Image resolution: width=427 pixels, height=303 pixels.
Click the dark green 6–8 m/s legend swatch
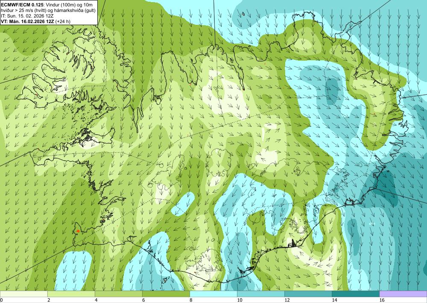[166, 294]
